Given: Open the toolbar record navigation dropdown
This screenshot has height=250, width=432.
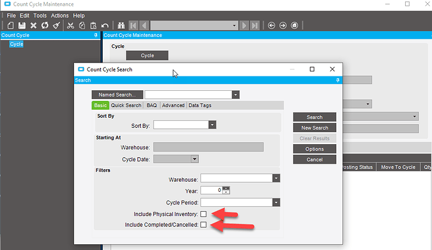Looking at the screenshot, I should click(234, 26).
